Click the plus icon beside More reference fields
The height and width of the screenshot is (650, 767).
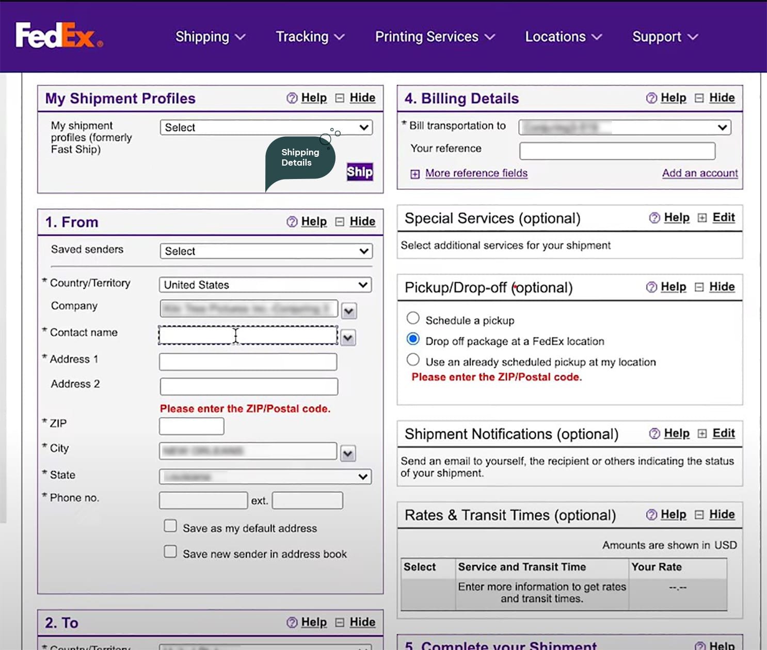pyautogui.click(x=415, y=174)
